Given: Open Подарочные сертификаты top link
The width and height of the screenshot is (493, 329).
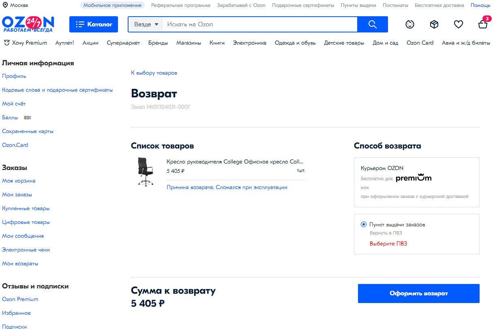Looking at the screenshot, I should click(303, 5).
